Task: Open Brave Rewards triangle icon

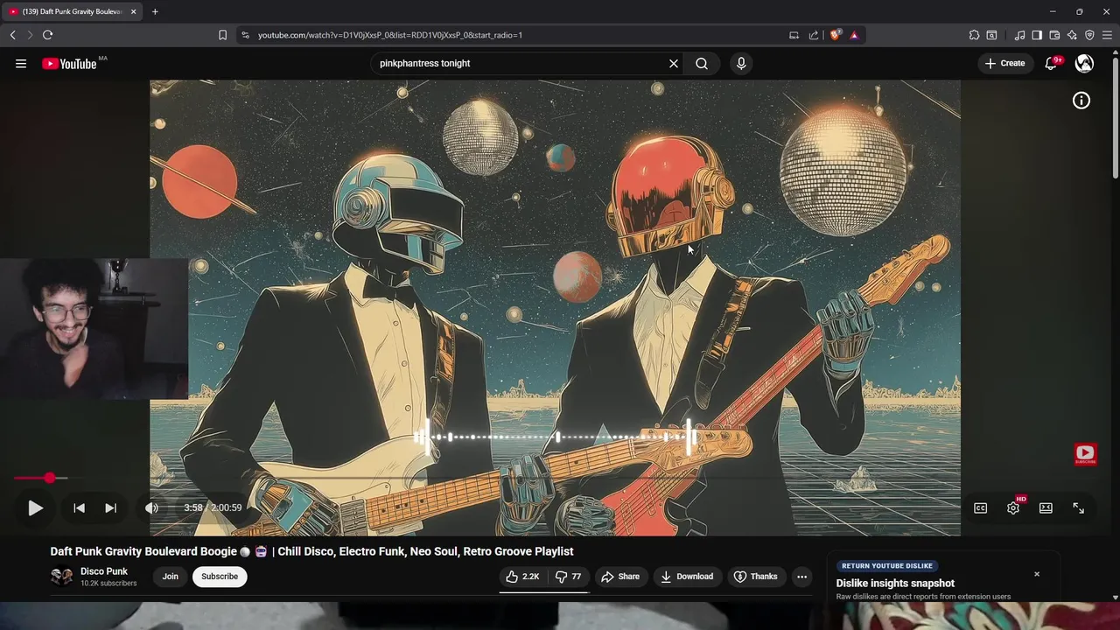Action: point(854,35)
